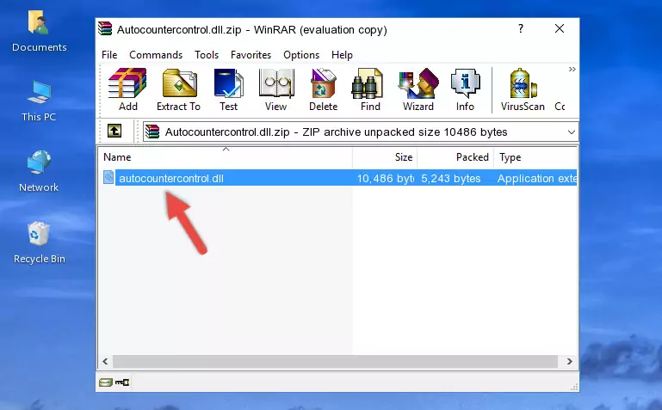Open the archive path dropdown

tap(572, 132)
